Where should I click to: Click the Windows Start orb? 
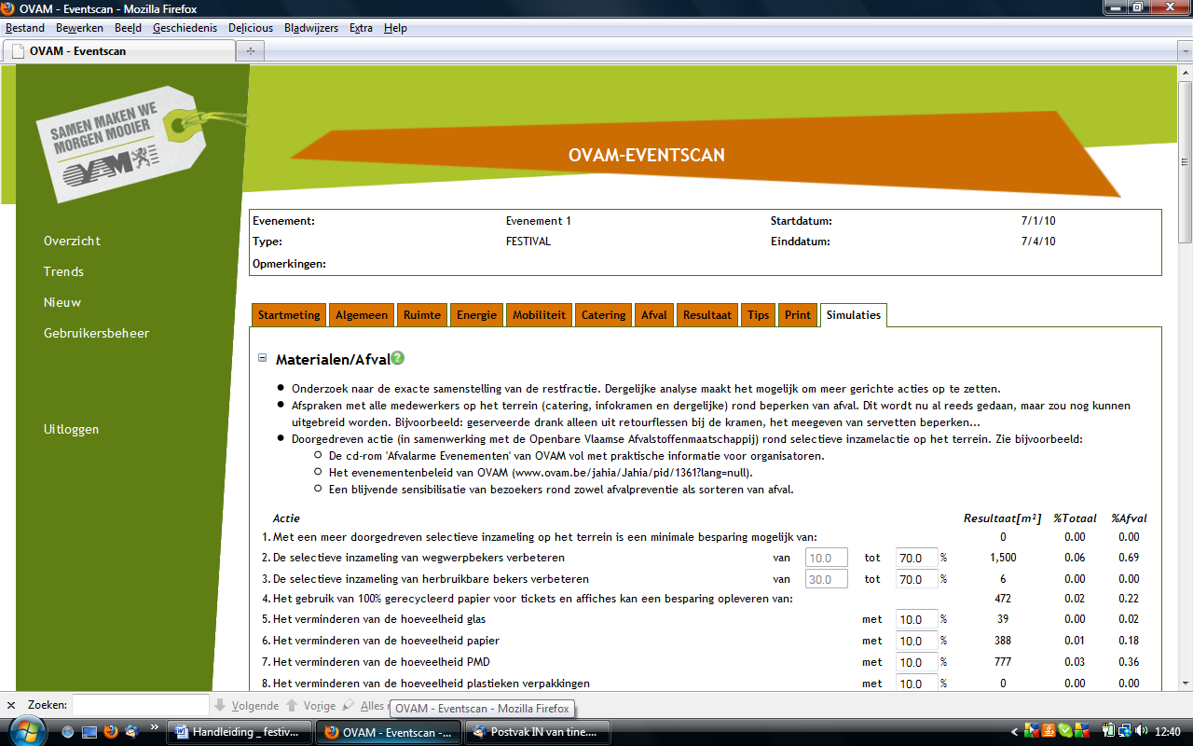(26, 730)
